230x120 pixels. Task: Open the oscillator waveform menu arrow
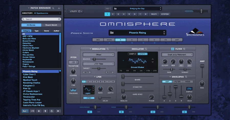click(123, 61)
